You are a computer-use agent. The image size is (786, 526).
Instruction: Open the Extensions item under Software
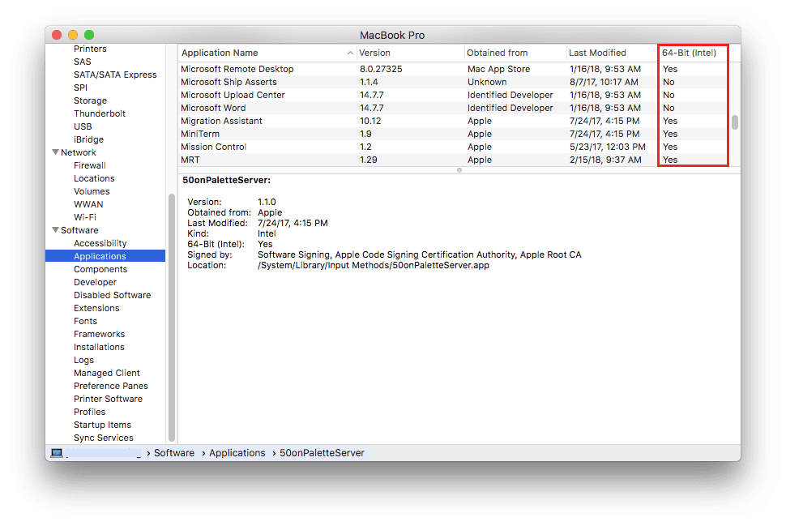pyautogui.click(x=96, y=308)
